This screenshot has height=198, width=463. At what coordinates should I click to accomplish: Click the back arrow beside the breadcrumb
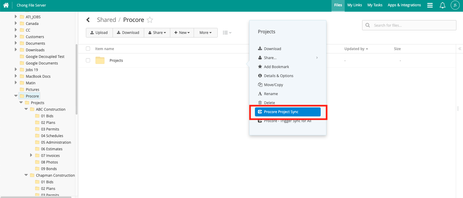pyautogui.click(x=88, y=19)
